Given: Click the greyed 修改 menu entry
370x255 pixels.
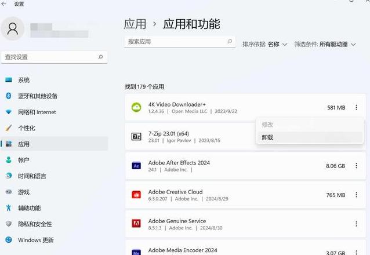Looking at the screenshot, I should coord(309,125).
